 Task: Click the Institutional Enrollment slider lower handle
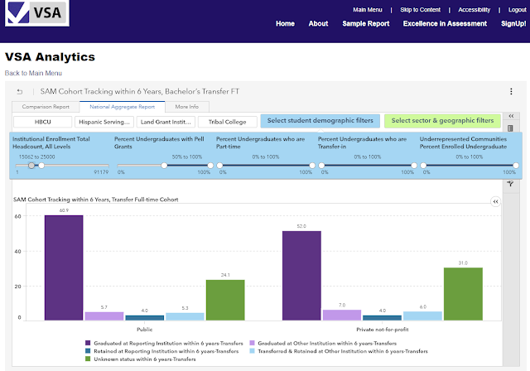[31, 166]
